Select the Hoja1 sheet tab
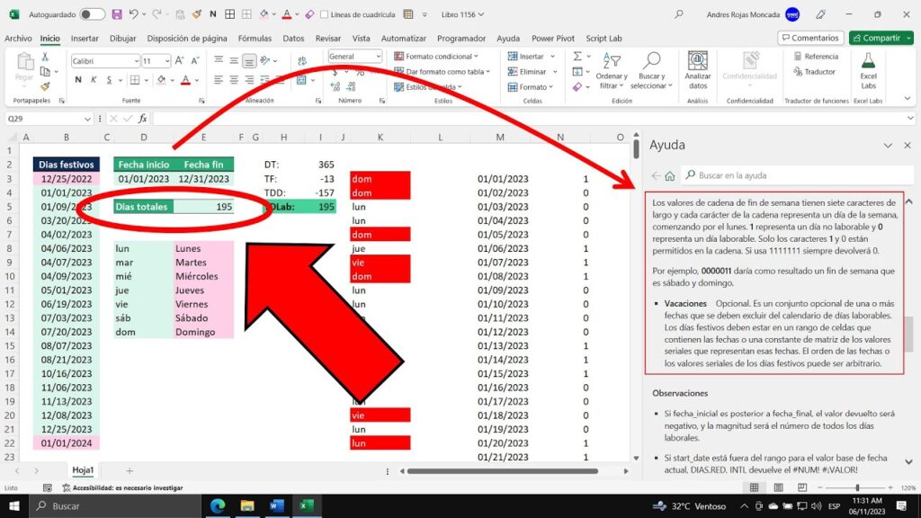The height and width of the screenshot is (518, 921). [x=84, y=469]
